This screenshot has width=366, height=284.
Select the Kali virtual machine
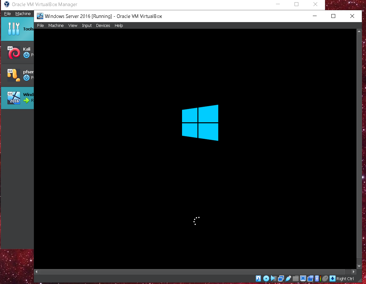pyautogui.click(x=18, y=52)
